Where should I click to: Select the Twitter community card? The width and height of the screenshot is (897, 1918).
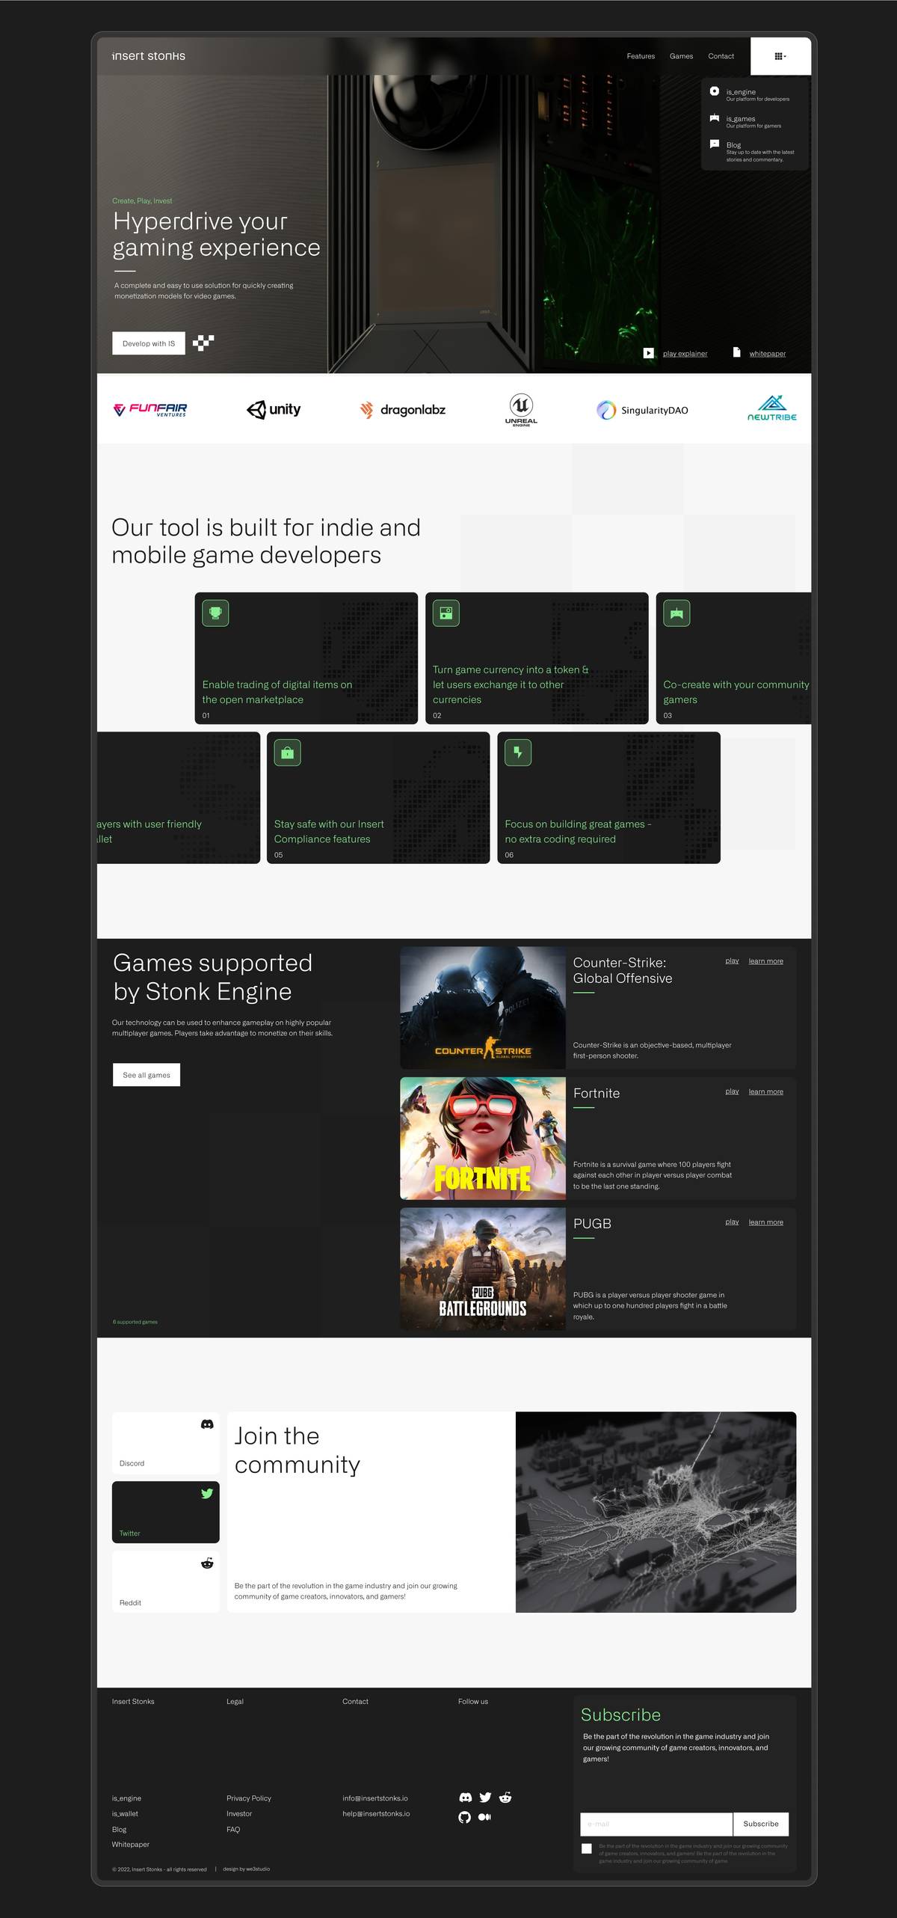click(x=166, y=1512)
